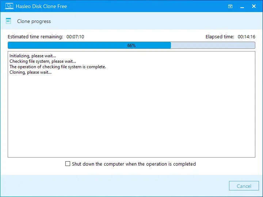The height and width of the screenshot is (197, 263).
Task: Click the Hasleo Disk Clone Free title text
Action: pyautogui.click(x=41, y=6)
